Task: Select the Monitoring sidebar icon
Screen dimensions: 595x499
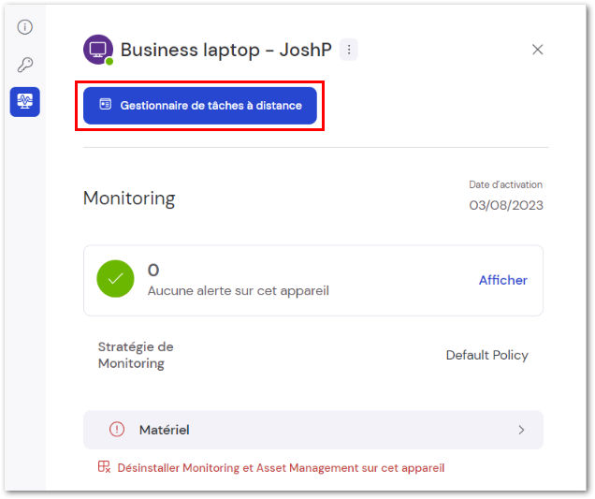Action: tap(25, 102)
